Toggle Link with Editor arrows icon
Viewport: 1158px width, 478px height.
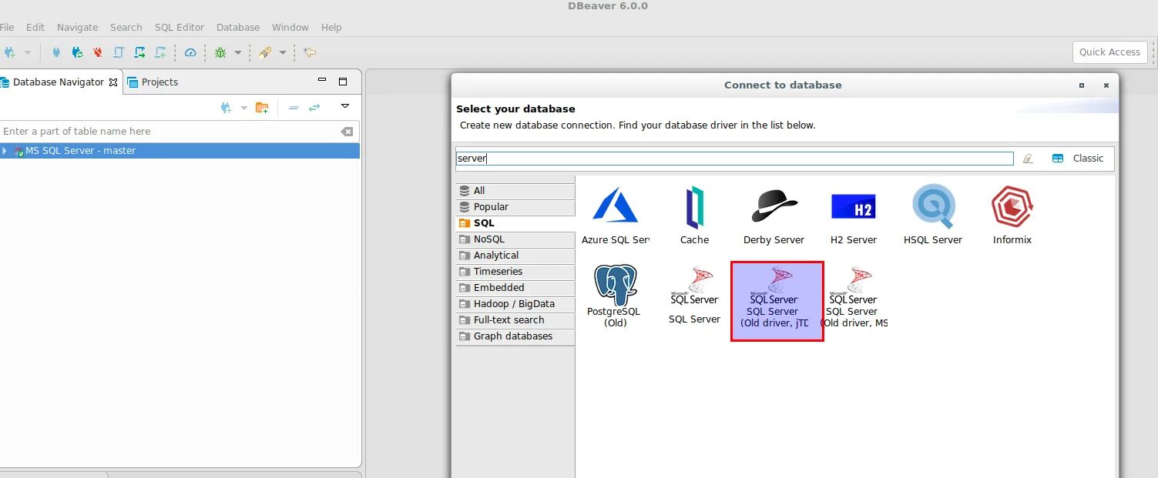(x=314, y=108)
